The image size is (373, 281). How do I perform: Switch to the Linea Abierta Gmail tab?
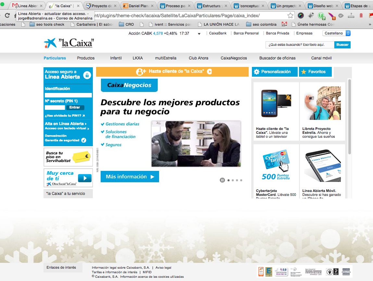click(27, 6)
